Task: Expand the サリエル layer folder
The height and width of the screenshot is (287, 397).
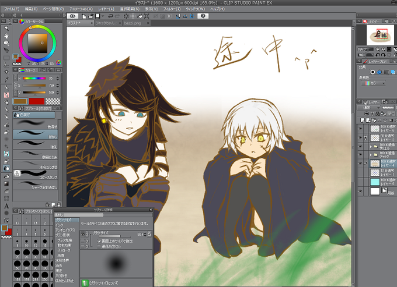Action: point(371,146)
